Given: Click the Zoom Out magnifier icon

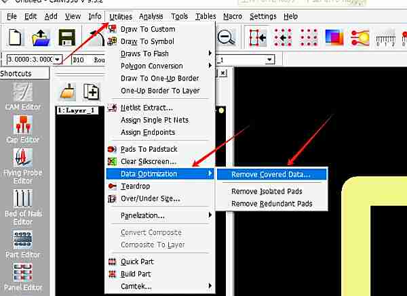Looking at the screenshot, I should pyautogui.click(x=226, y=37).
